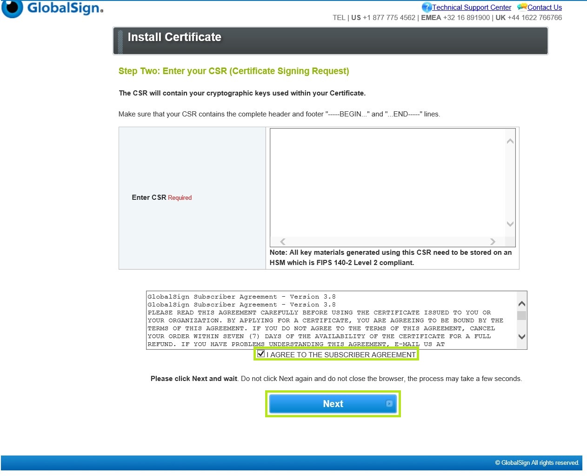Click the Install Certificate header bar

click(x=330, y=41)
